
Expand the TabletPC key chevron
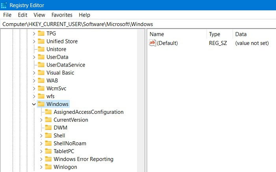click(41, 151)
